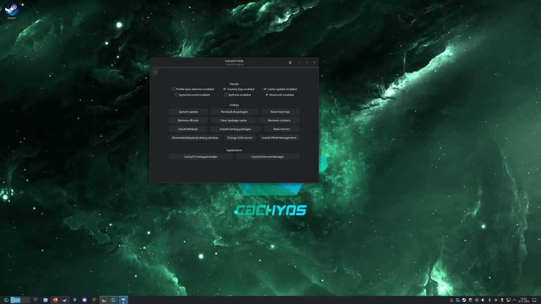Disable the Cachy Update checkbox

[x=265, y=89]
